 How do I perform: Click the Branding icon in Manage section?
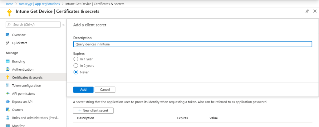click(x=8, y=61)
